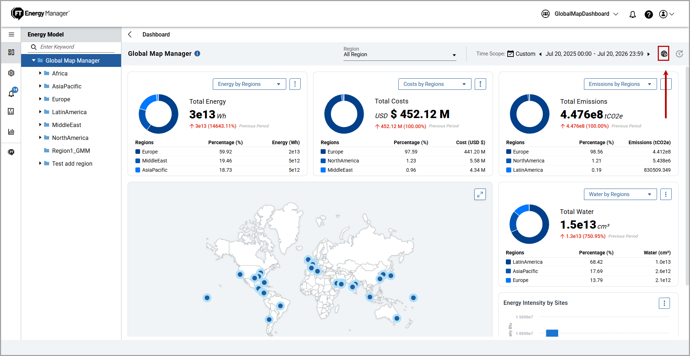The width and height of the screenshot is (690, 356).
Task: Go to previous time period arrow
Action: pyautogui.click(x=540, y=54)
